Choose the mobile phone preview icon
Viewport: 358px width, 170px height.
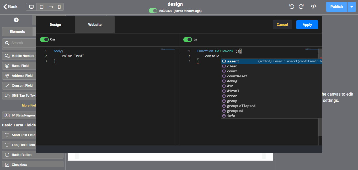[x=59, y=7]
